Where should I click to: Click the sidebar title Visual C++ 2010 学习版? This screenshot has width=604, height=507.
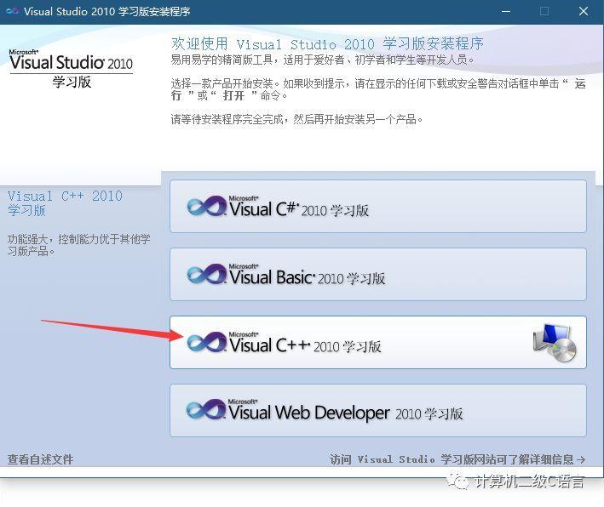(65, 203)
